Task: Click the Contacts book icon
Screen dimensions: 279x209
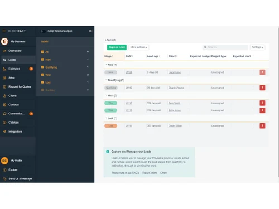Action: point(4,105)
